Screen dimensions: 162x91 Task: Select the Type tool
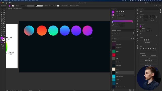(x=2, y=16)
